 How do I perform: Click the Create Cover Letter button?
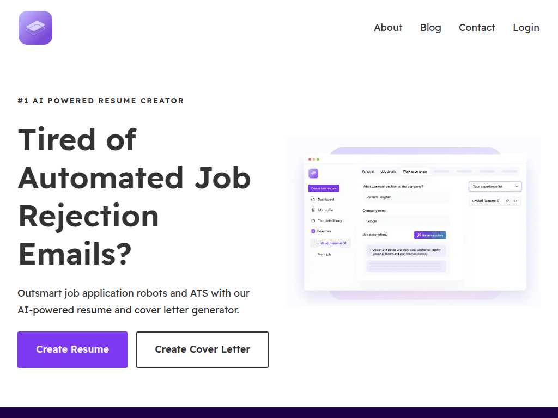202,349
